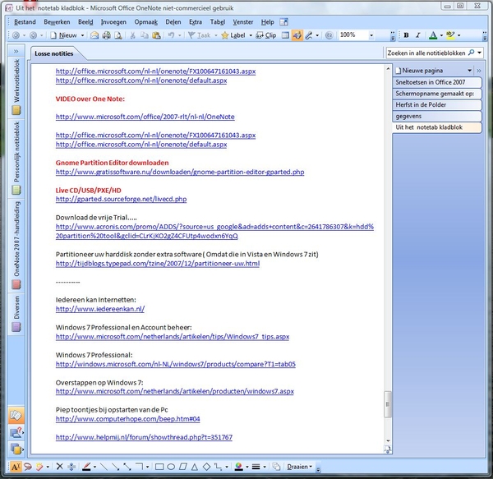Select the Ellipse shape tool
This screenshot has width=493, height=479.
tap(171, 467)
